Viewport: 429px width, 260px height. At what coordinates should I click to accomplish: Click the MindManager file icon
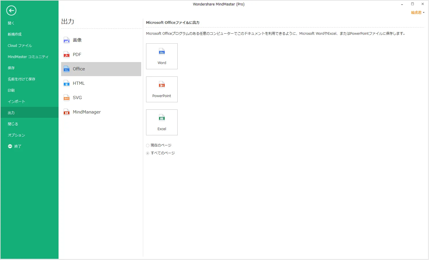[67, 112]
